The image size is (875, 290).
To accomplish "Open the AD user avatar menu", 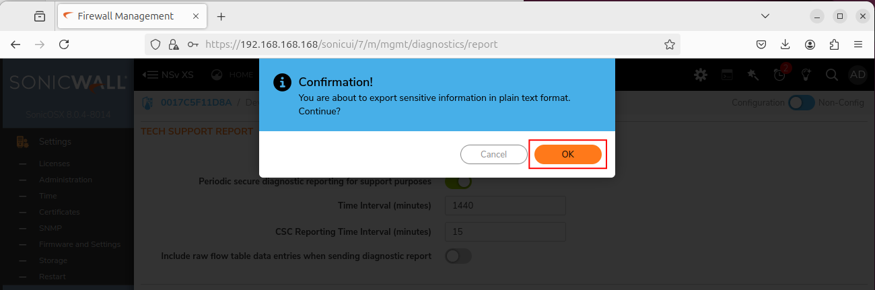I will (x=858, y=75).
